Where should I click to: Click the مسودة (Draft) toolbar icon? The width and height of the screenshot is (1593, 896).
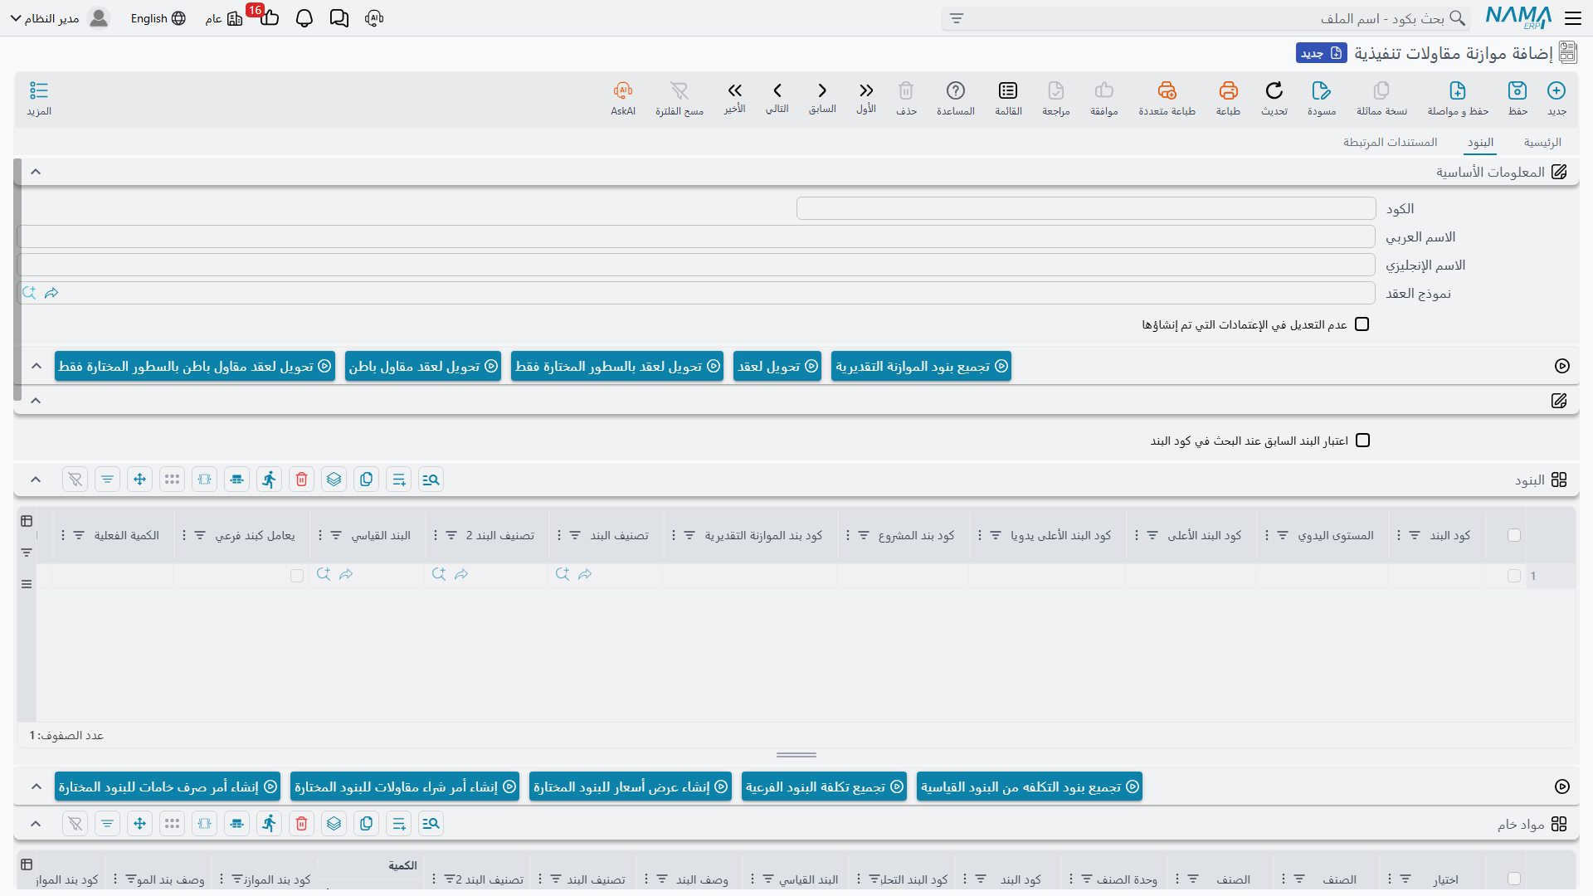(1322, 98)
